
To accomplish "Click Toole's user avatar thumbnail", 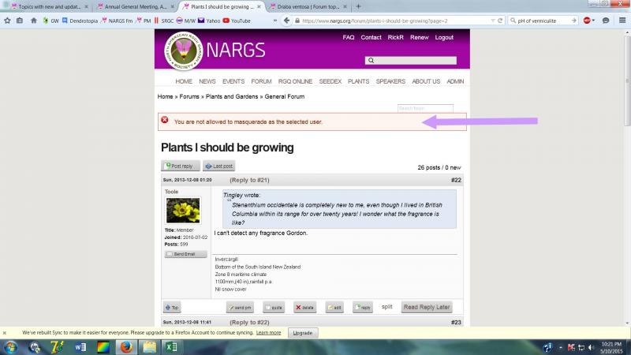I will click(182, 210).
